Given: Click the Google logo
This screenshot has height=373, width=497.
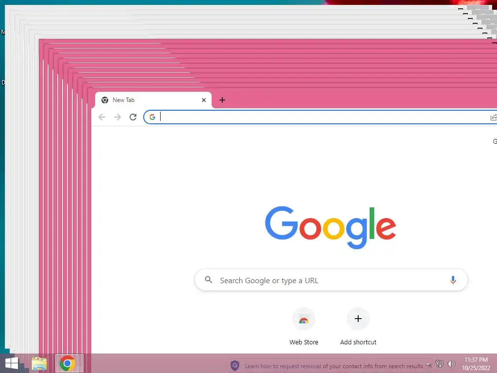Looking at the screenshot, I should [331, 227].
